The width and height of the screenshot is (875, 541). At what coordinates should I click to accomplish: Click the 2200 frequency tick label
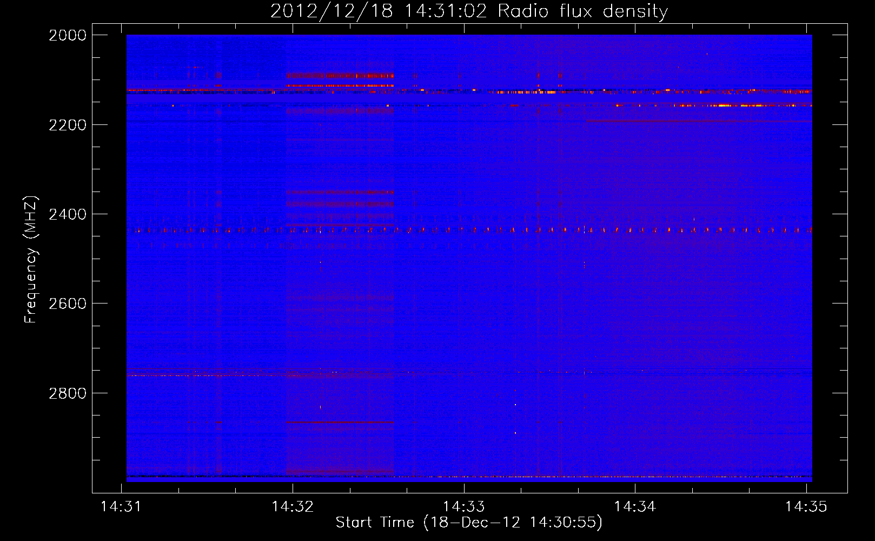pos(68,125)
